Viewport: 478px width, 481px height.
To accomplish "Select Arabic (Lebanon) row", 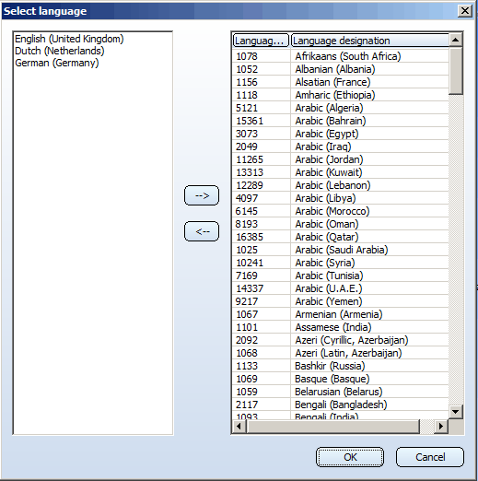I will (x=341, y=185).
